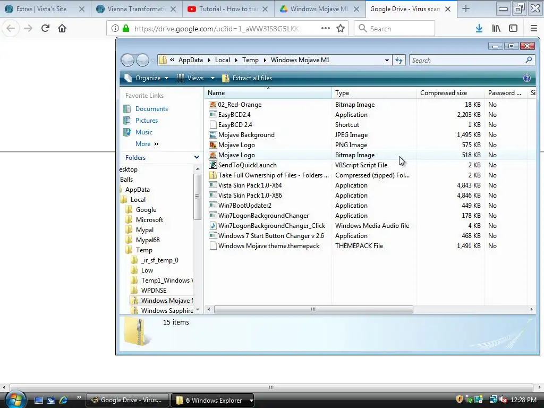This screenshot has height=408, width=544.
Task: Click the Firefox URL address field
Action: [216, 29]
